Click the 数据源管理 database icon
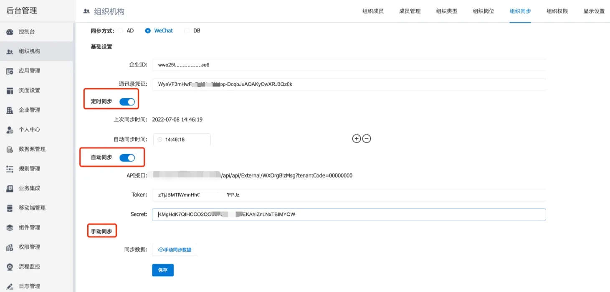Image resolution: width=610 pixels, height=292 pixels. (10, 150)
